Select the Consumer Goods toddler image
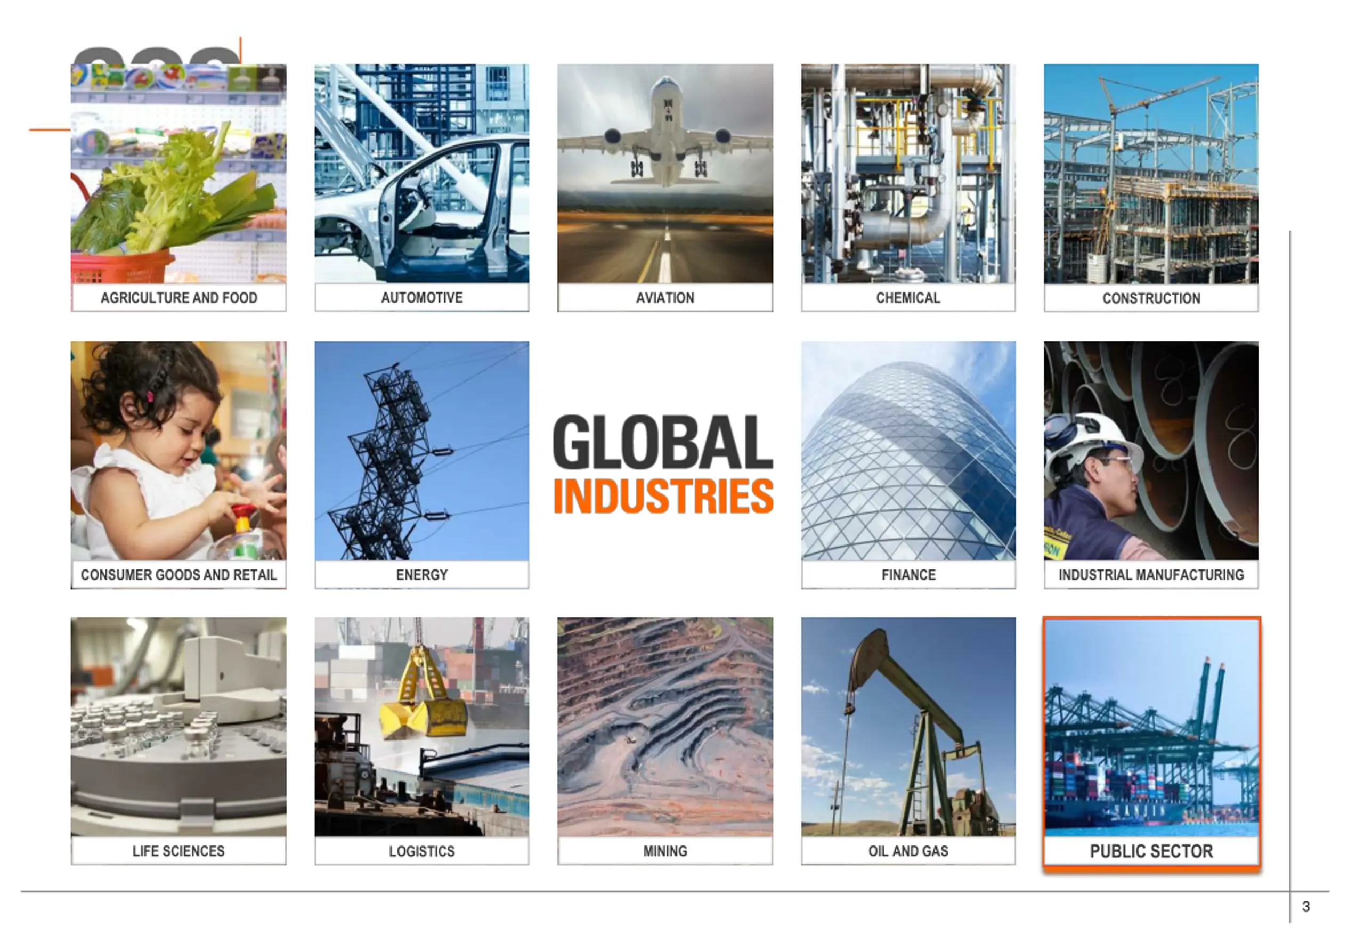The width and height of the screenshot is (1364, 944). tap(178, 451)
